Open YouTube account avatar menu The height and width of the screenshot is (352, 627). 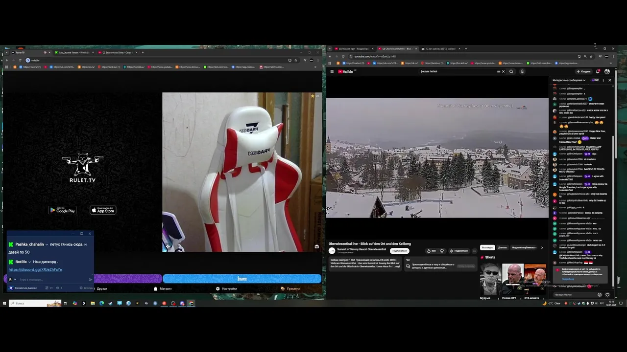(607, 71)
